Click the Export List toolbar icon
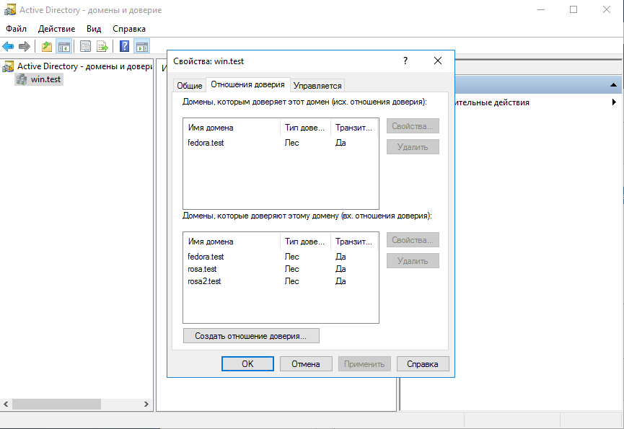The width and height of the screenshot is (624, 429). tap(102, 47)
